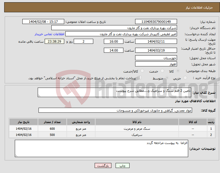Click the province field خوزستان
The width and height of the screenshot is (220, 173).
(156, 58)
